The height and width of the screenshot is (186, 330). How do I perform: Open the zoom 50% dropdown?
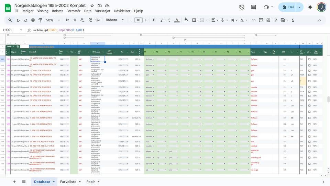(x=53, y=20)
